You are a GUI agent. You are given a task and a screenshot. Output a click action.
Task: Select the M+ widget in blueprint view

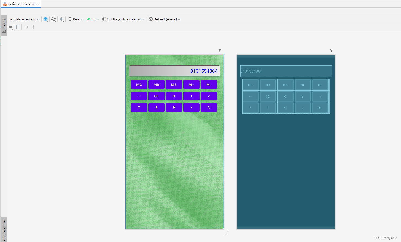303,85
